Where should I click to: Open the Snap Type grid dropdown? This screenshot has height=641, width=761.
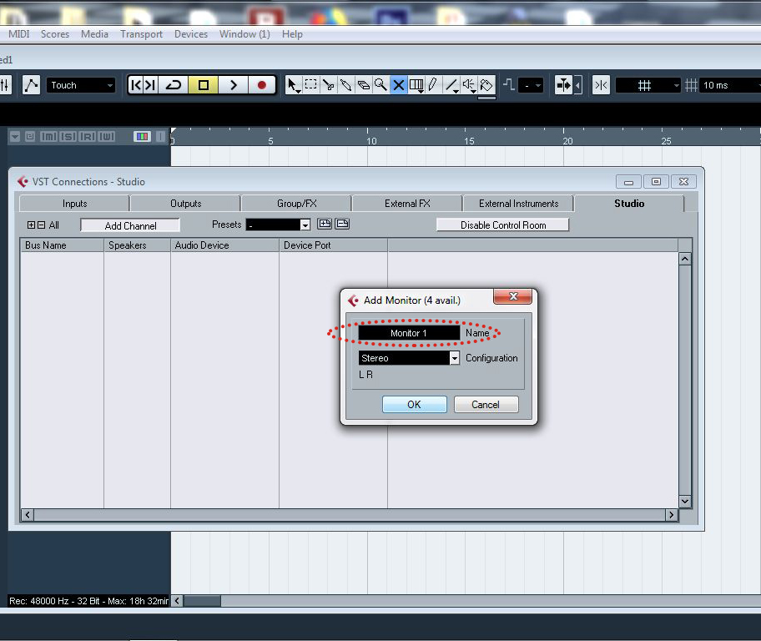pyautogui.click(x=648, y=85)
